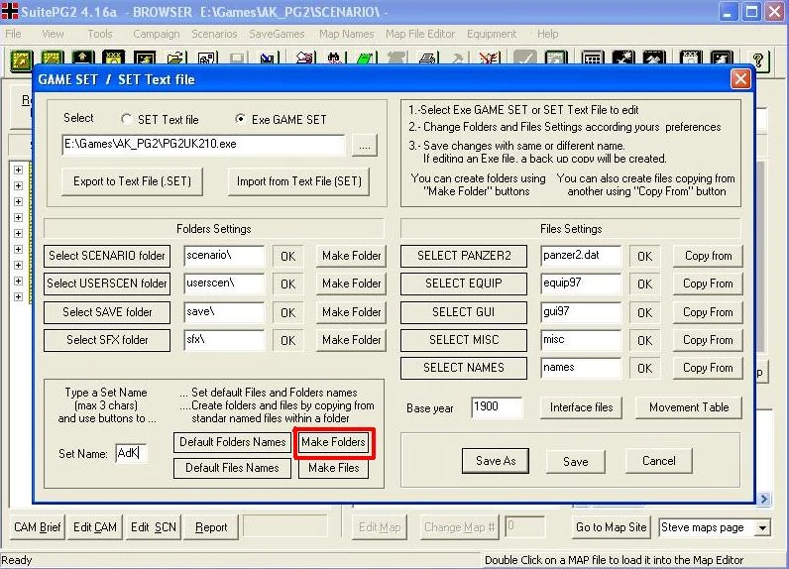Open the Map File Editor menu
789x569 pixels.
420,34
